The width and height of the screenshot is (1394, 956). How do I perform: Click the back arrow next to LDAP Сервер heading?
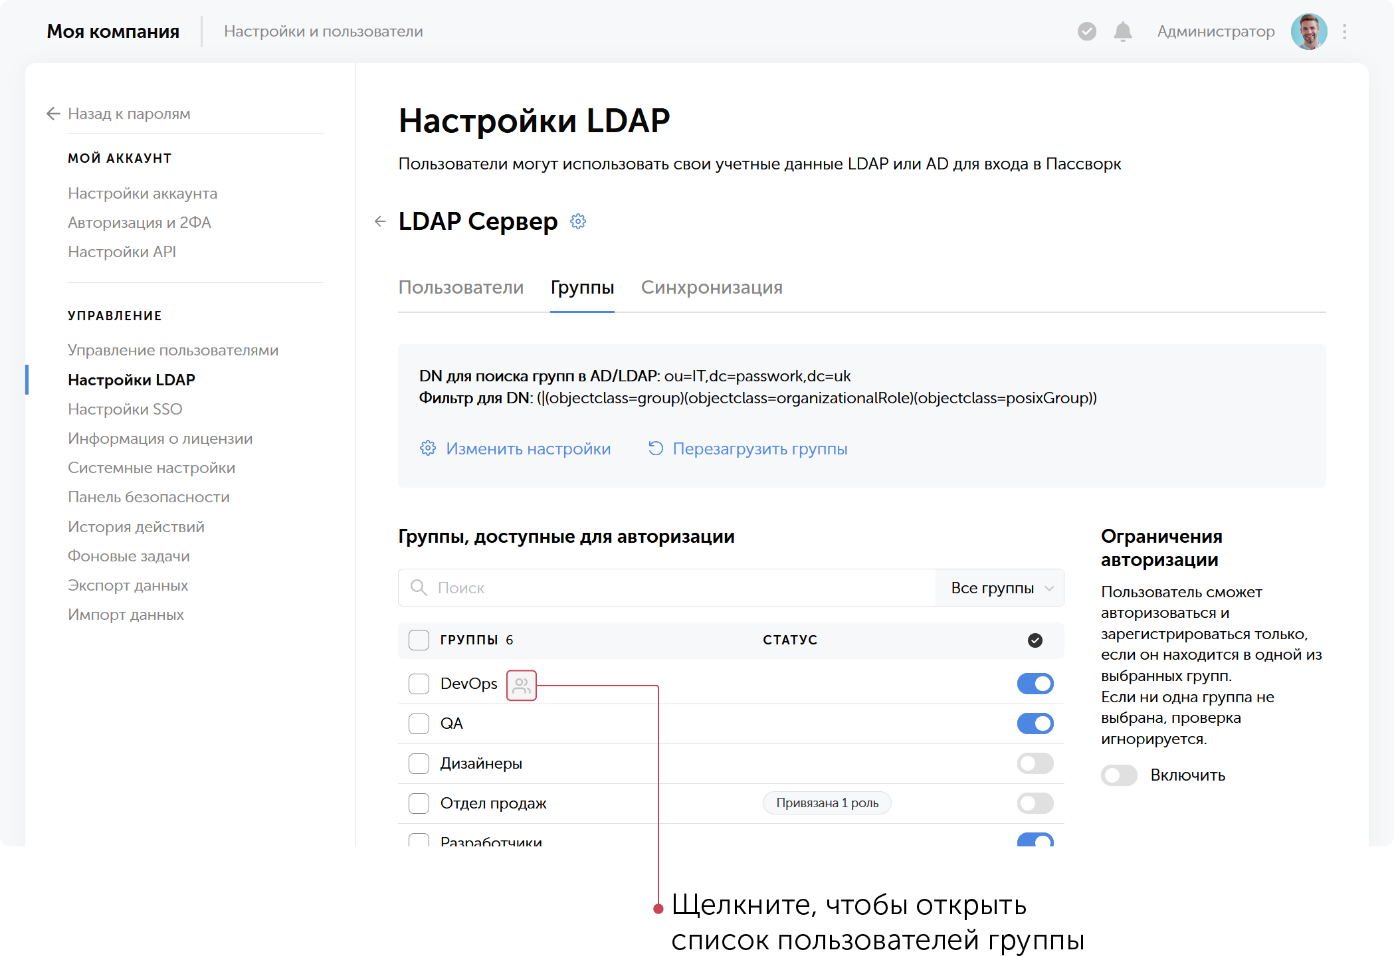[379, 221]
